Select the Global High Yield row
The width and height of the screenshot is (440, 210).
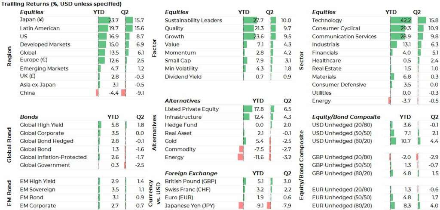[42, 125]
